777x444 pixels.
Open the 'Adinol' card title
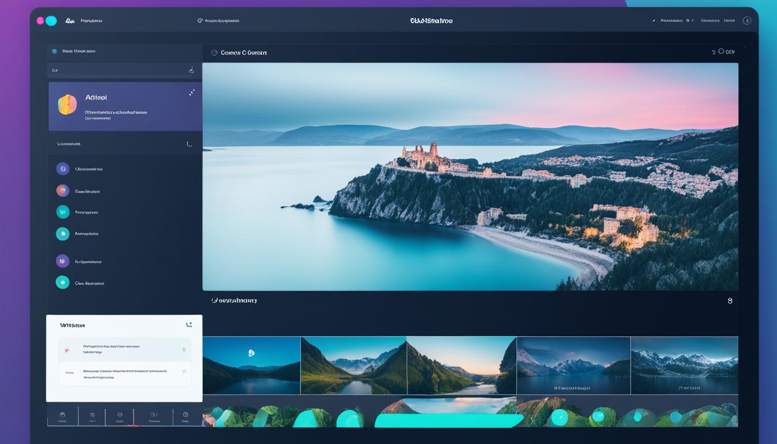(96, 98)
